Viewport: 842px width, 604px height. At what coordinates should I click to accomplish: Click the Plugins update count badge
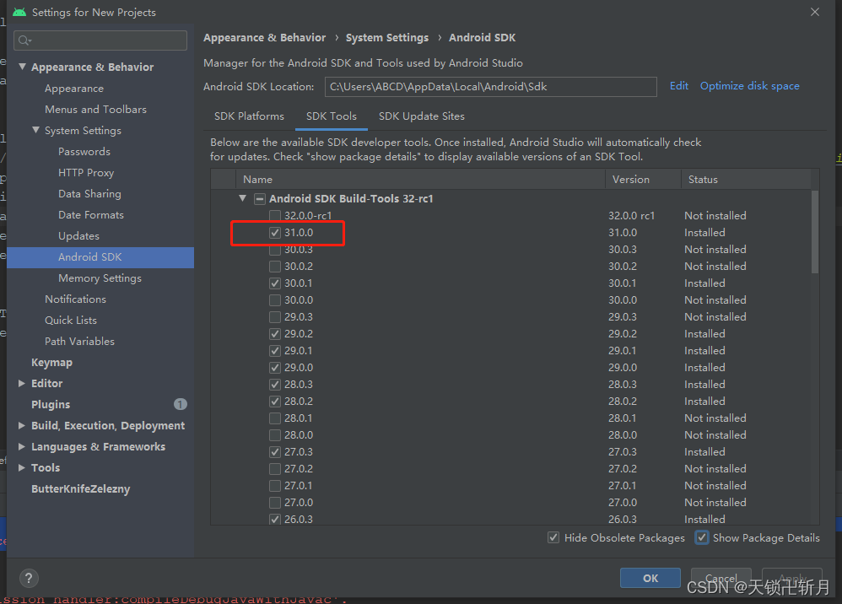click(181, 404)
